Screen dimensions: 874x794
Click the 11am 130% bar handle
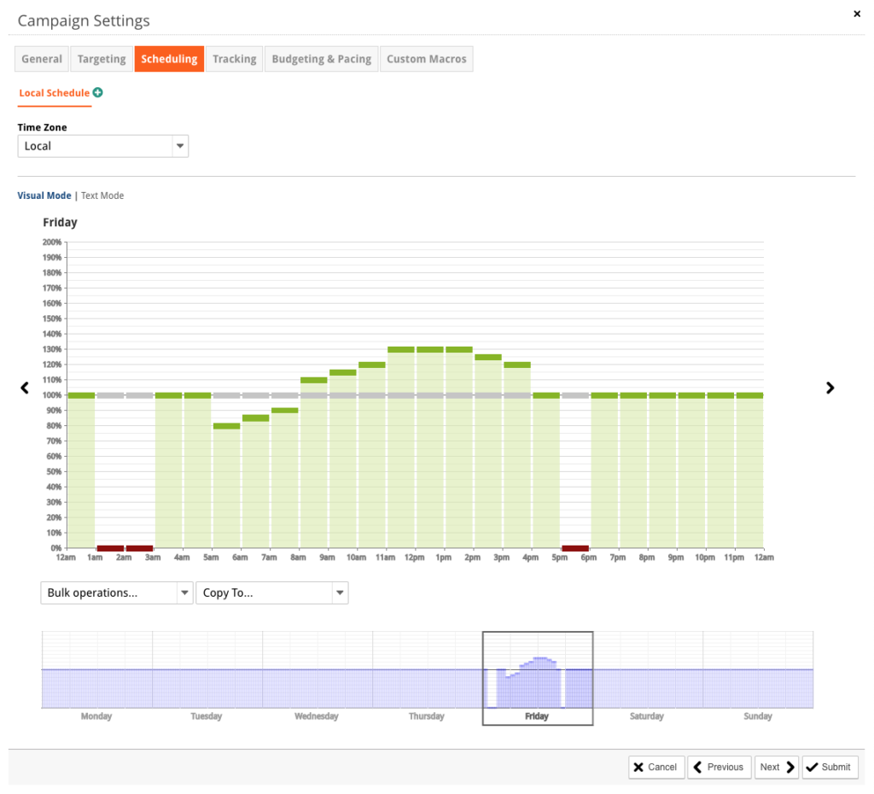pos(401,349)
